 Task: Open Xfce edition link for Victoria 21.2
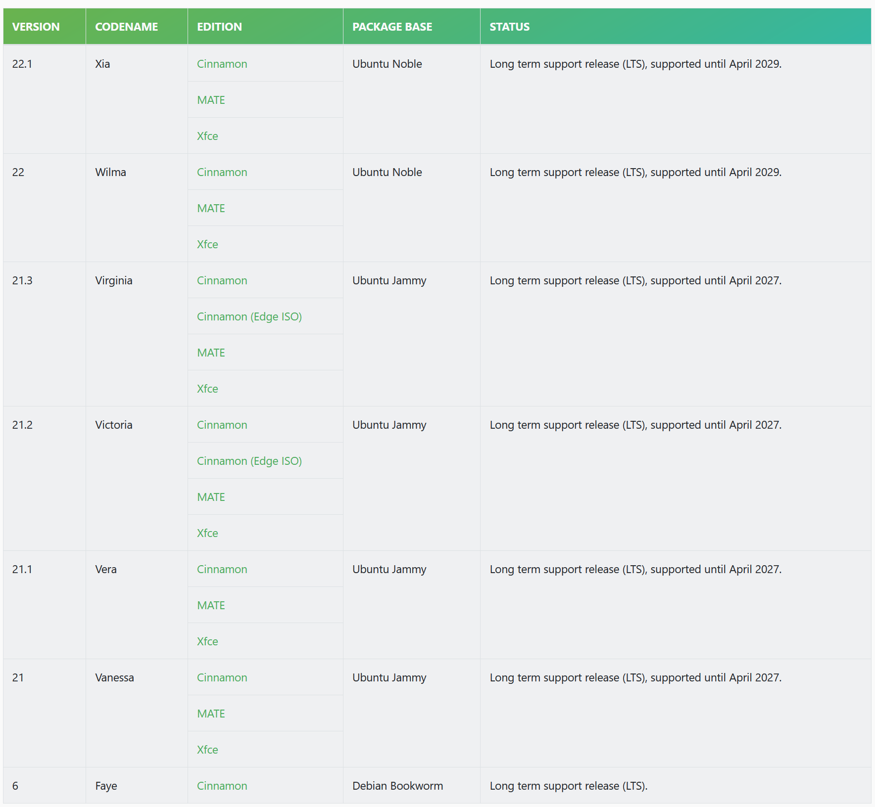(207, 533)
